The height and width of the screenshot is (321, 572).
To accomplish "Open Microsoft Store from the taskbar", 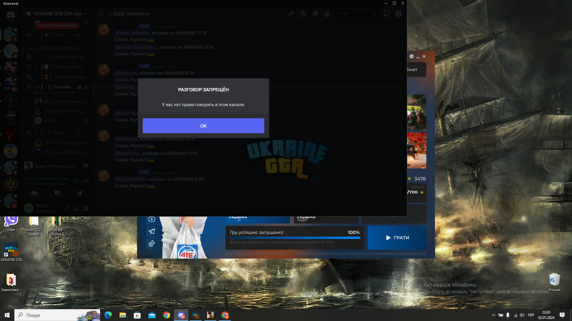I will tap(137, 315).
